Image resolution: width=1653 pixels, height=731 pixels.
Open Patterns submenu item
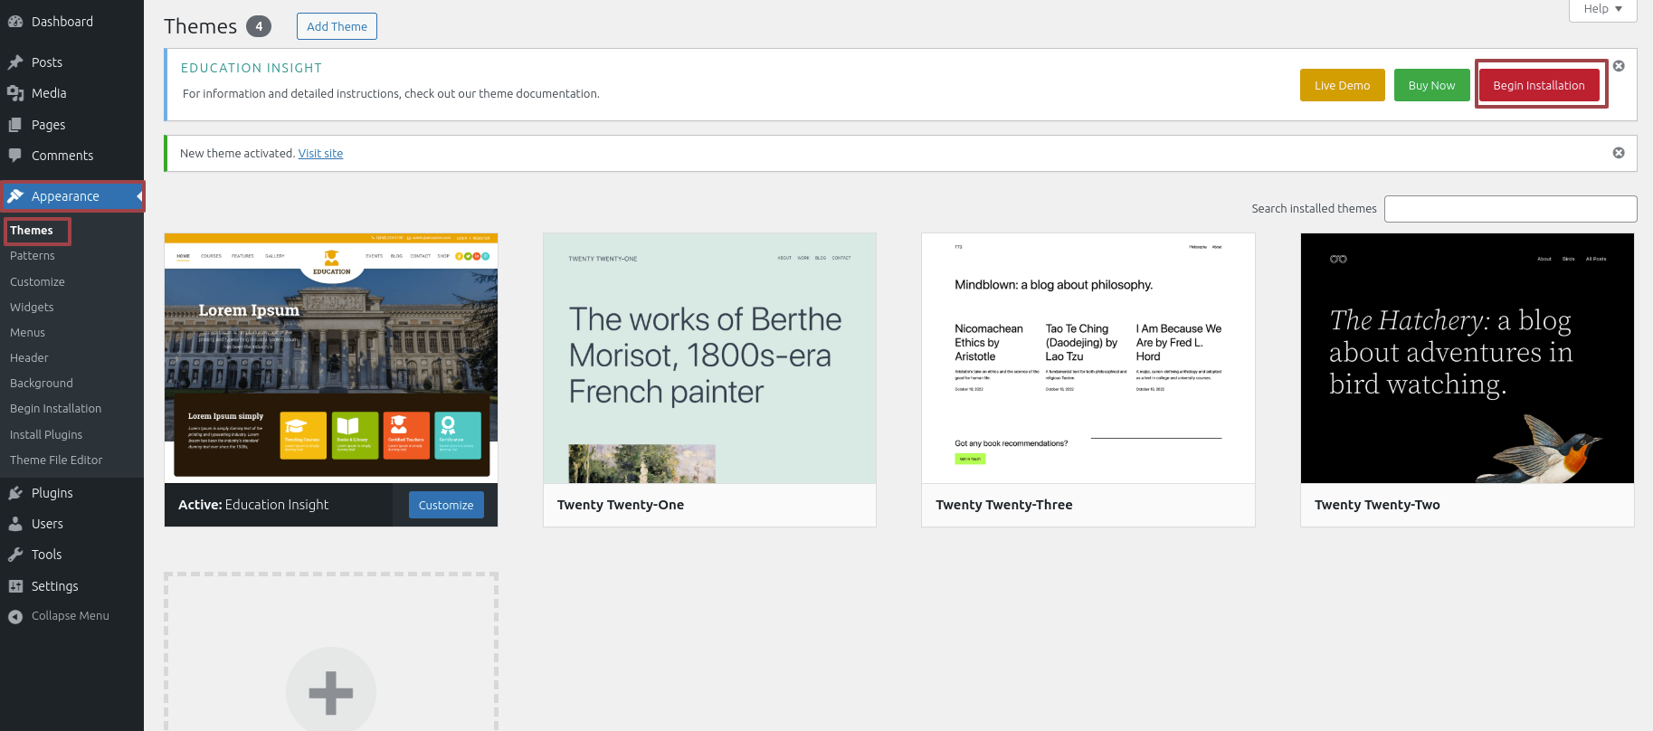(33, 256)
